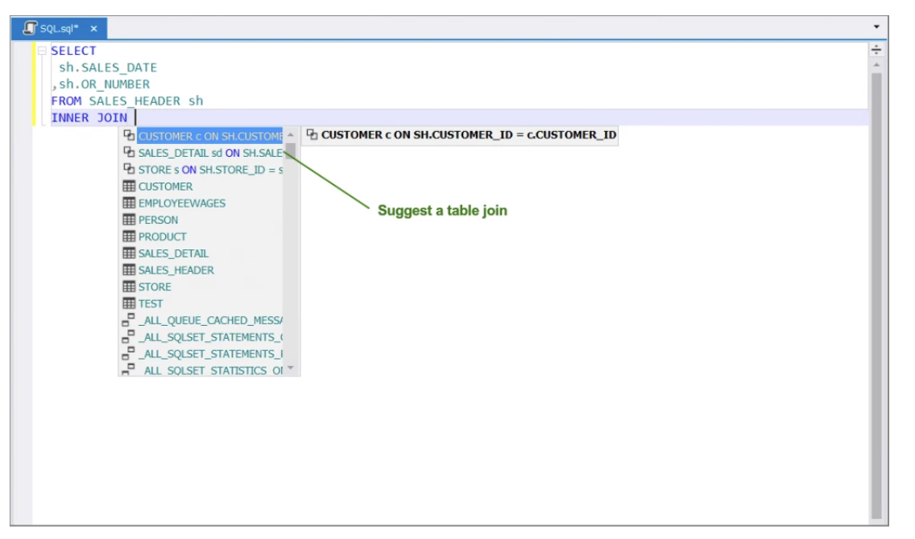Select SALES_DETAIL table from completion list
Viewport: 915px width, 539px height.
pyautogui.click(x=173, y=253)
